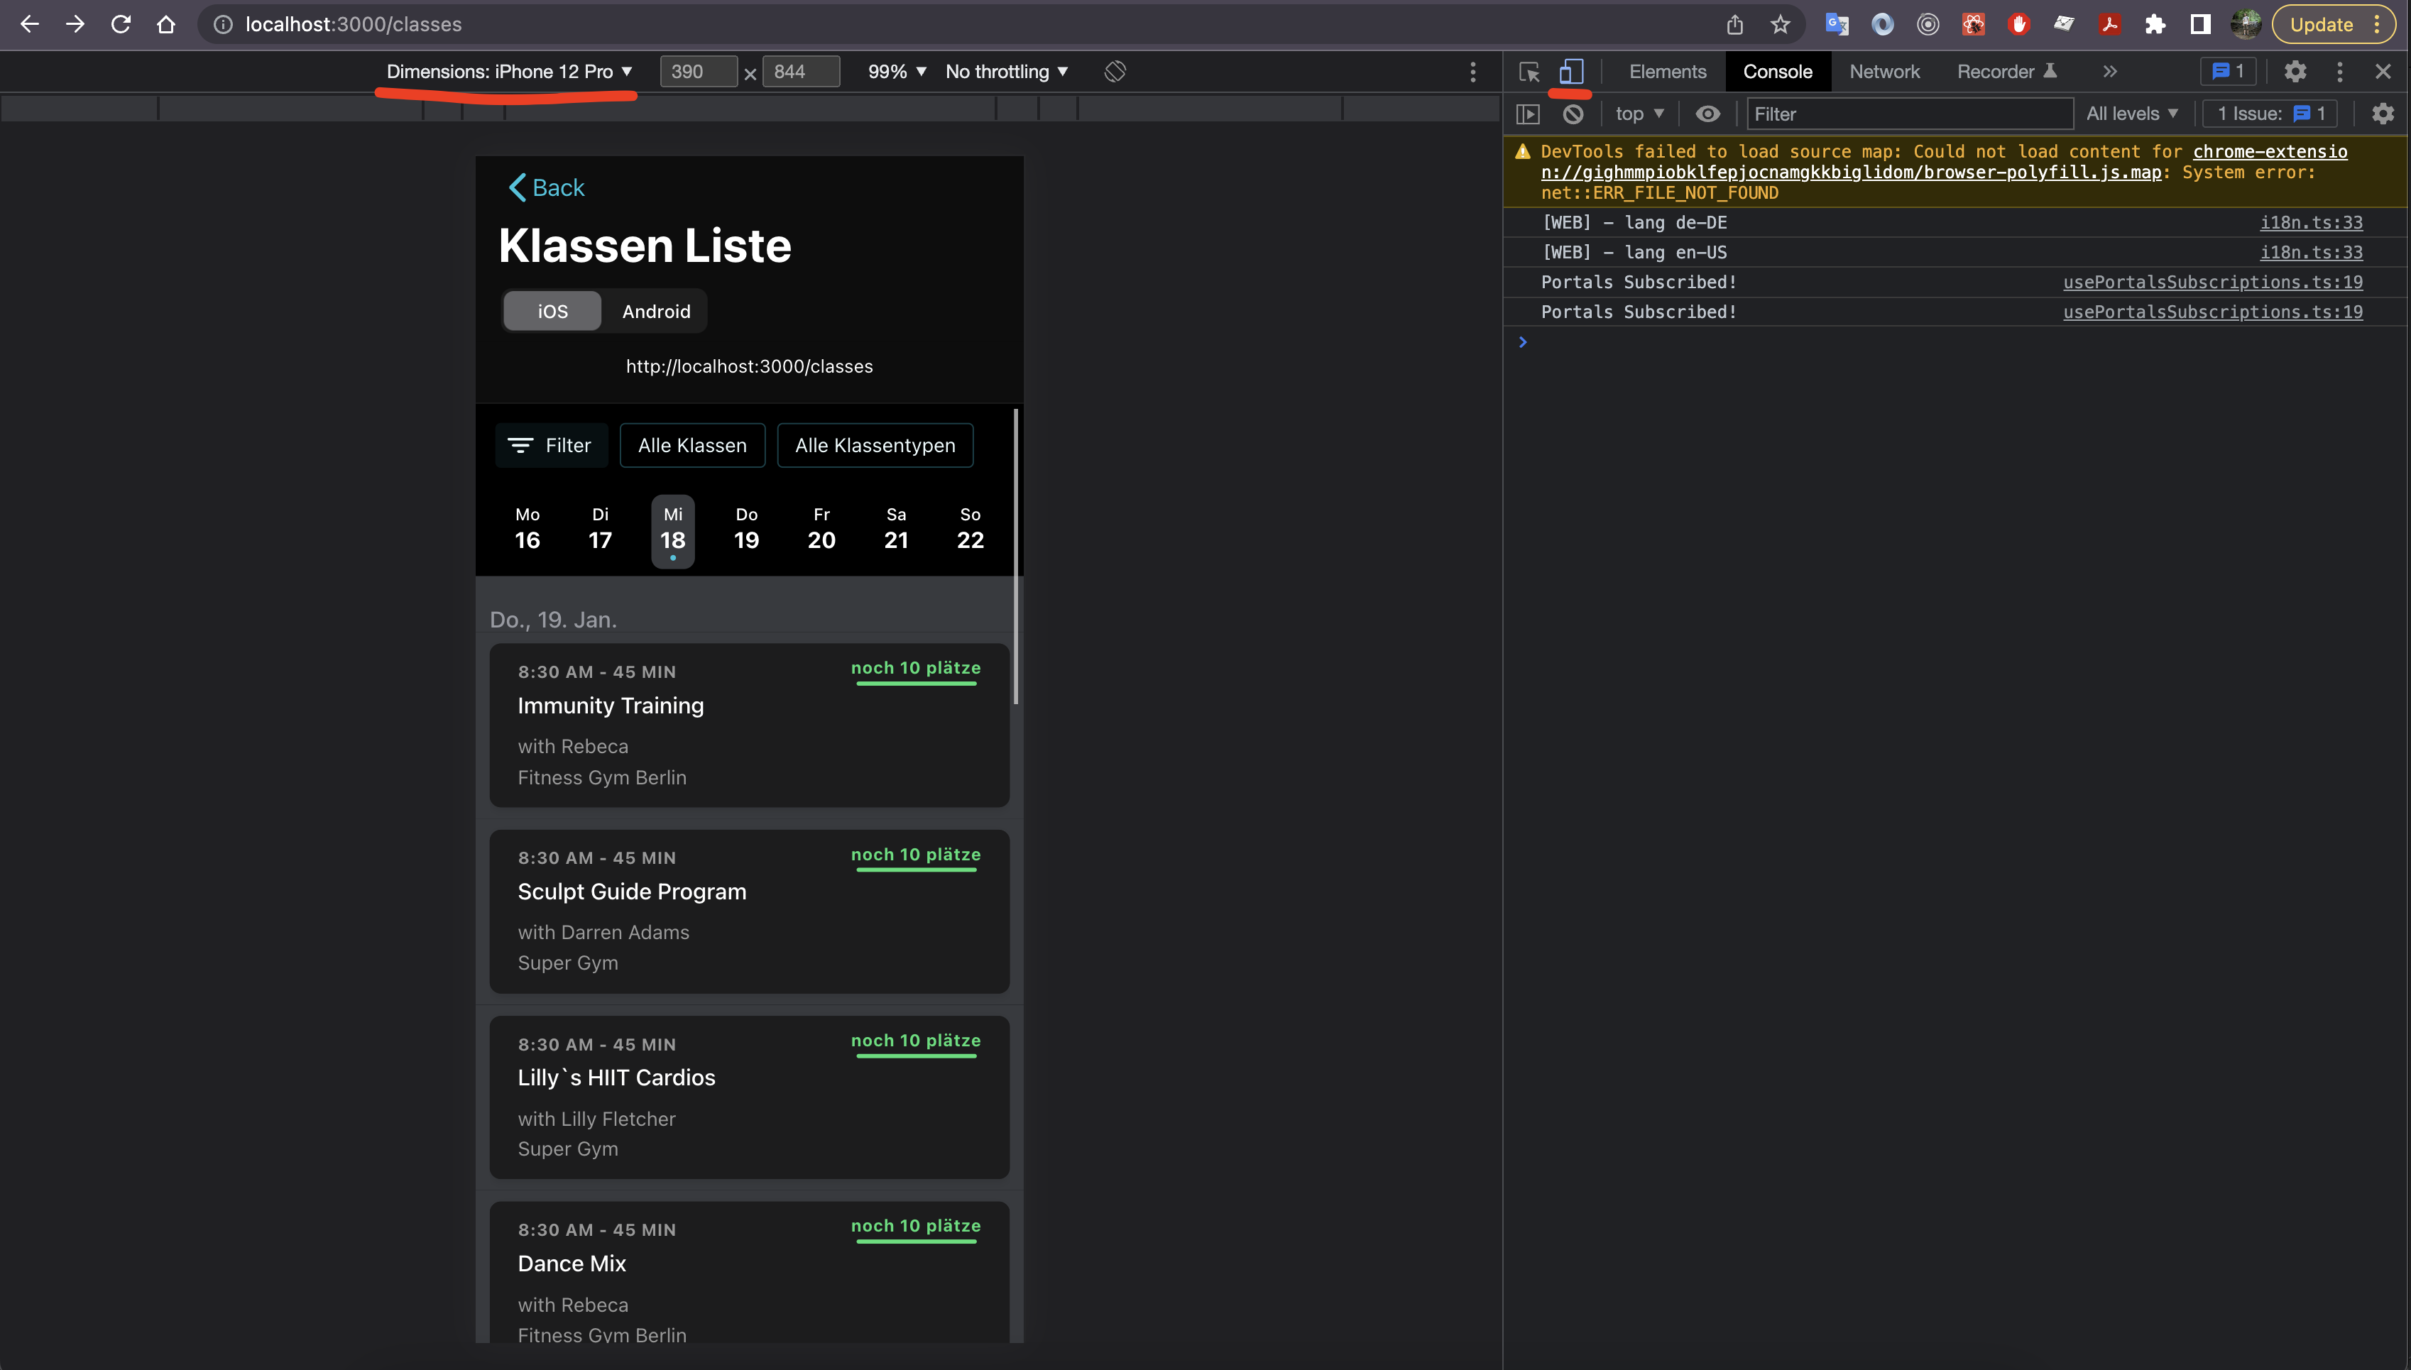Screen dimensions: 2411x1370
Task: Open the console sidebar panel icon
Action: point(1527,114)
